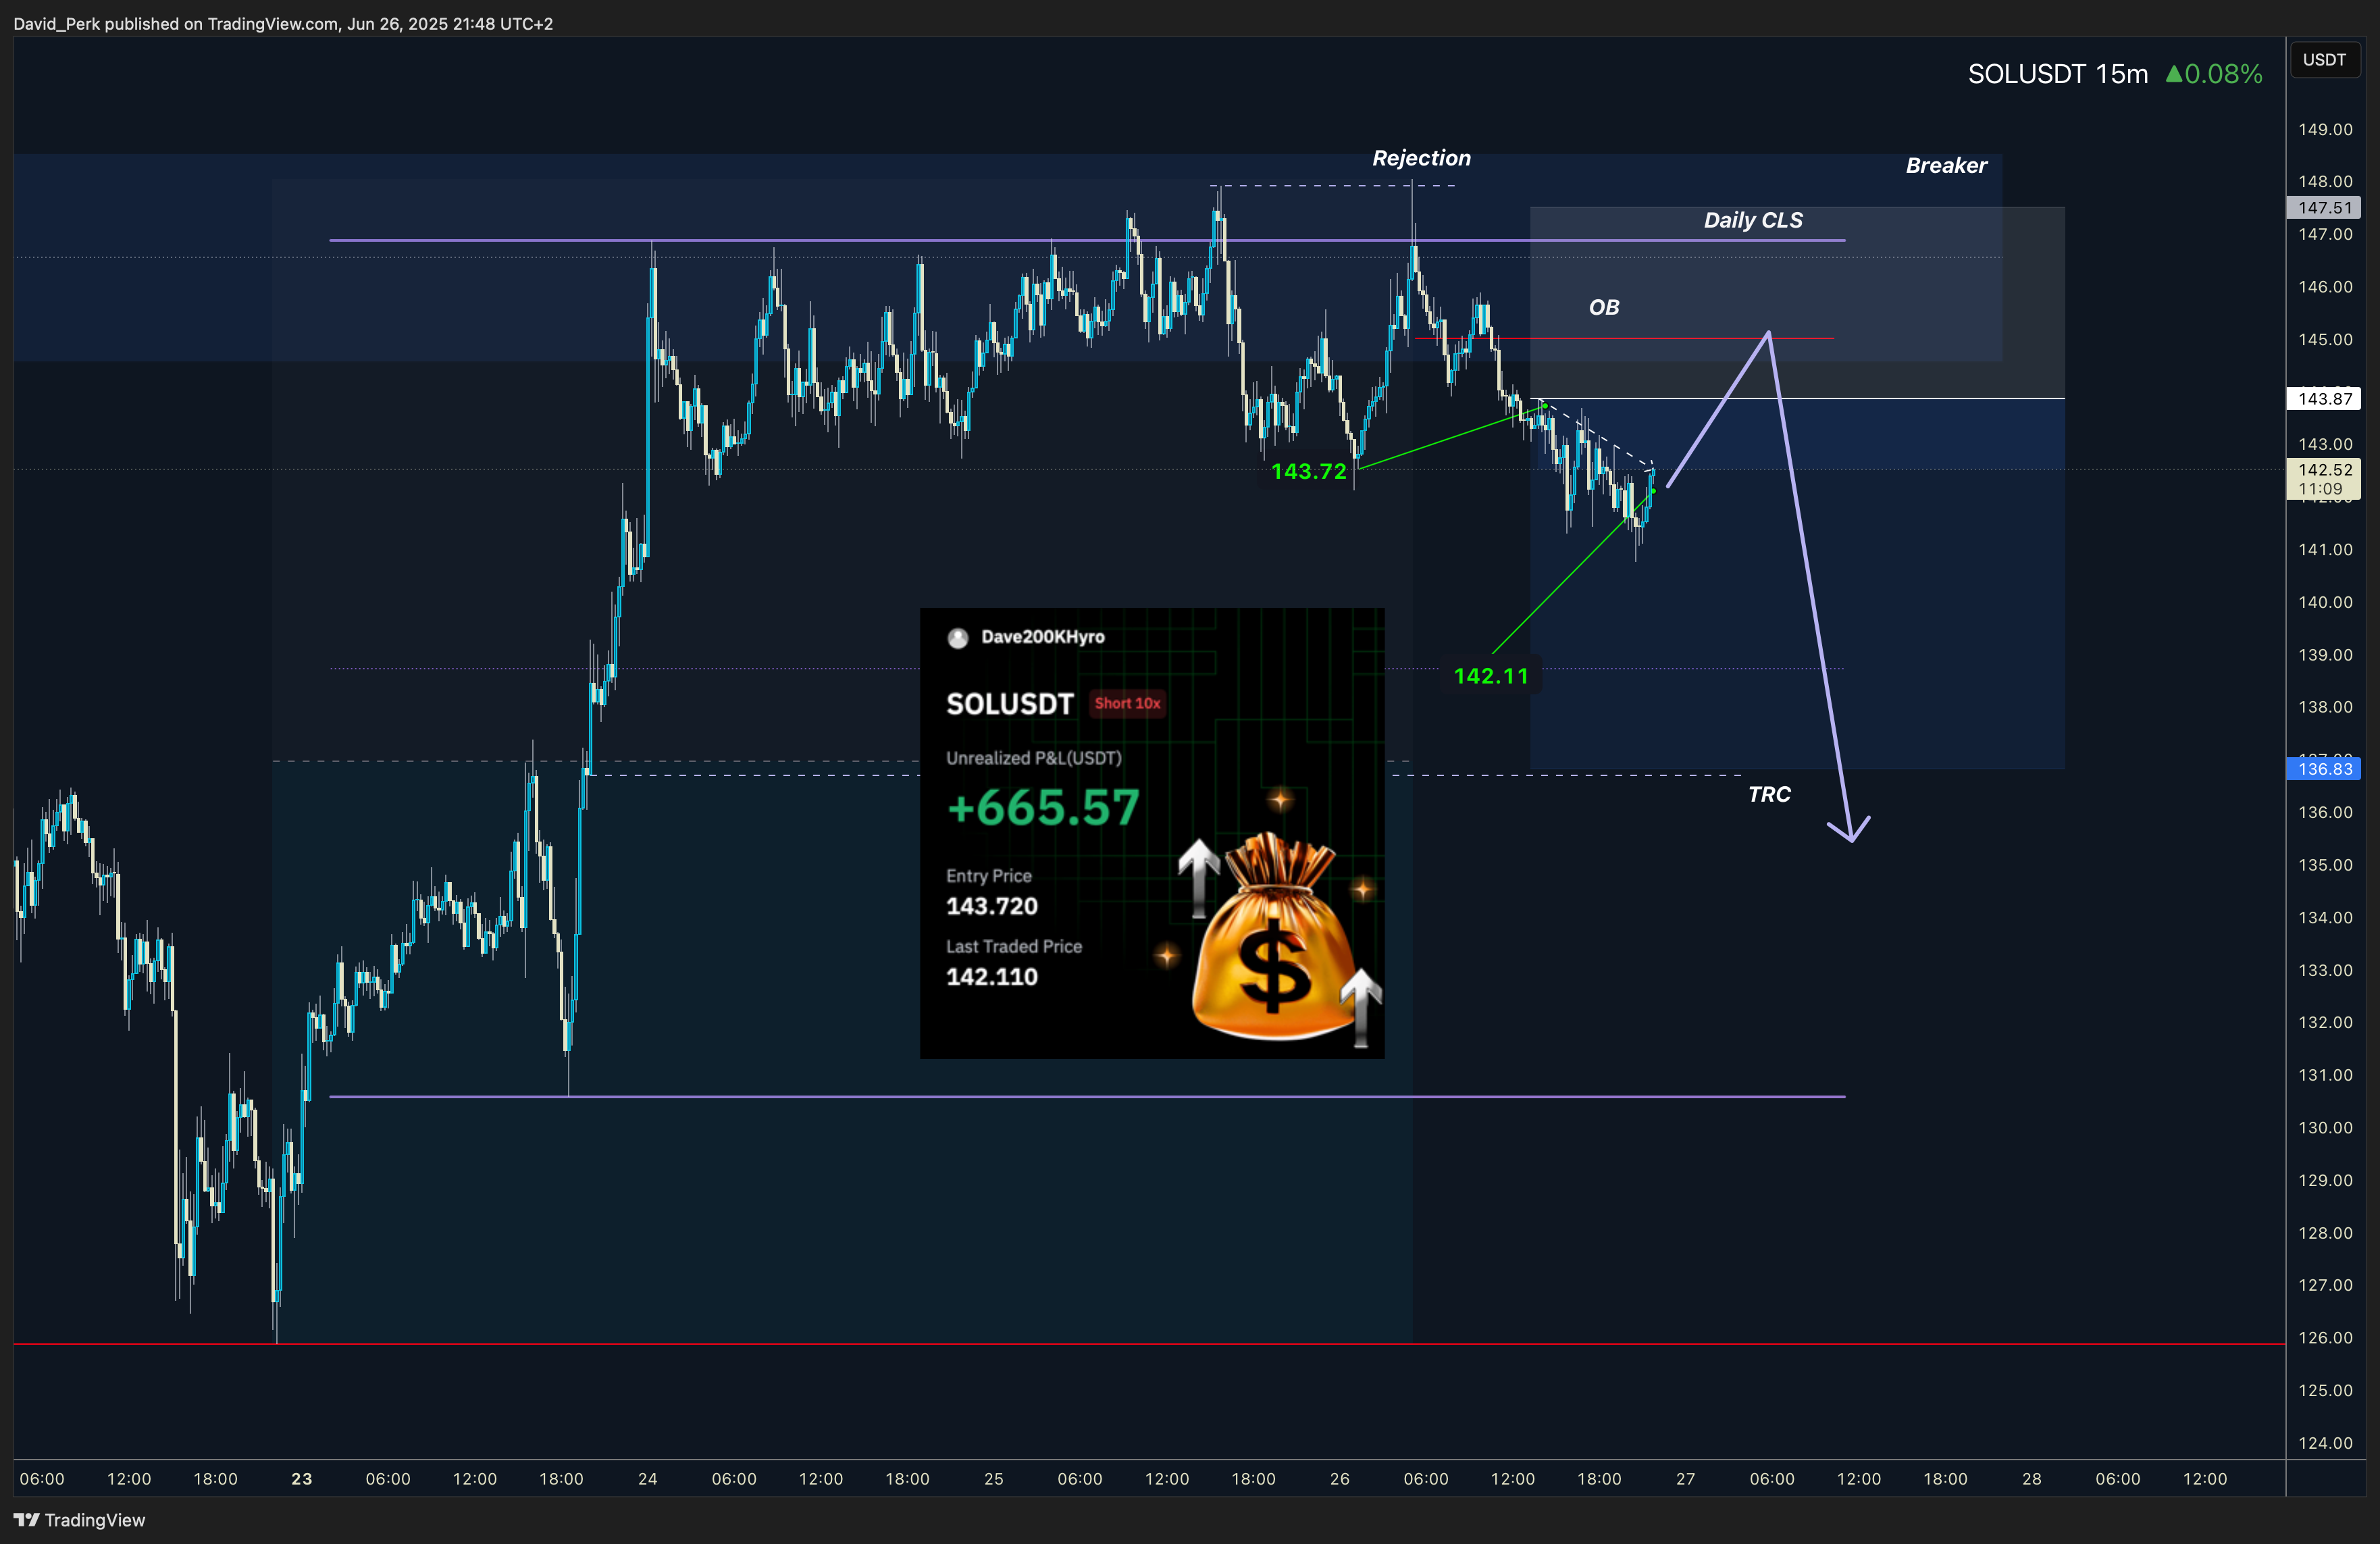Click the 26 date label on time axis
Screen dimensions: 2380x1544
tap(1340, 1479)
